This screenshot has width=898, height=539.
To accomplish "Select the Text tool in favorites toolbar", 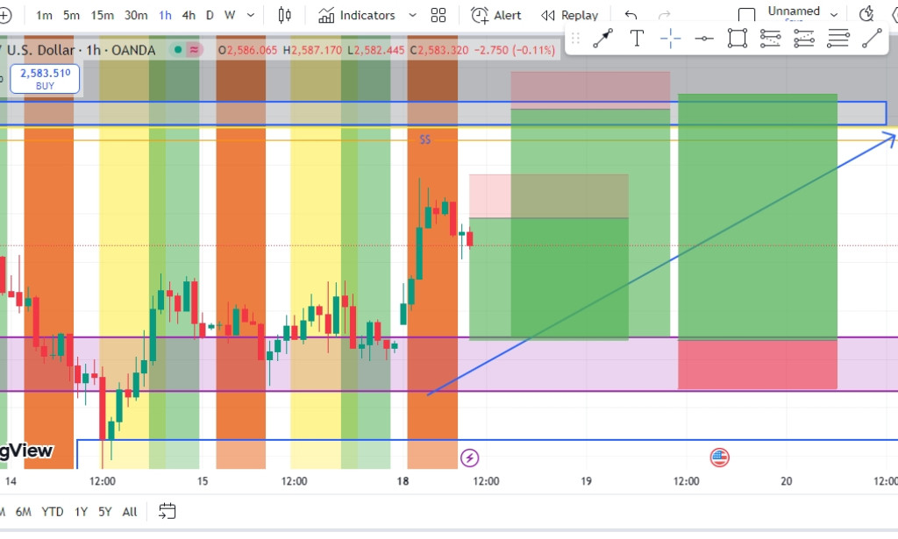I will pos(638,39).
